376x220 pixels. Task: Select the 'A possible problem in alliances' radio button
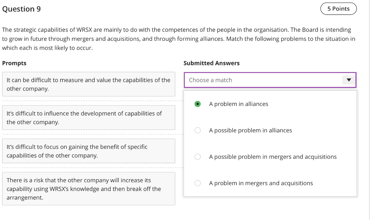(x=198, y=131)
